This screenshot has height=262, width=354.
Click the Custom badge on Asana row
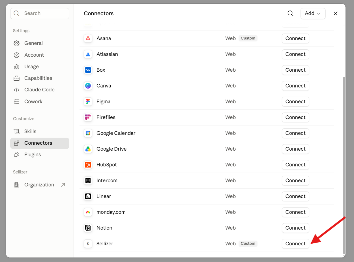pos(248,38)
